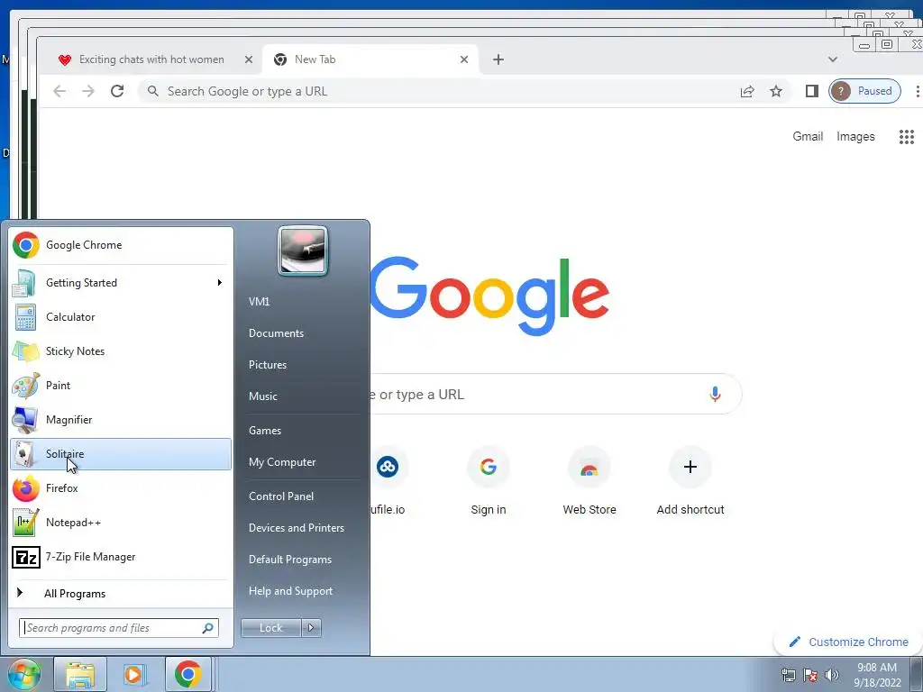Screen dimensions: 923x692
Task: Open Windows Explorer from taskbar
Action: (80, 674)
